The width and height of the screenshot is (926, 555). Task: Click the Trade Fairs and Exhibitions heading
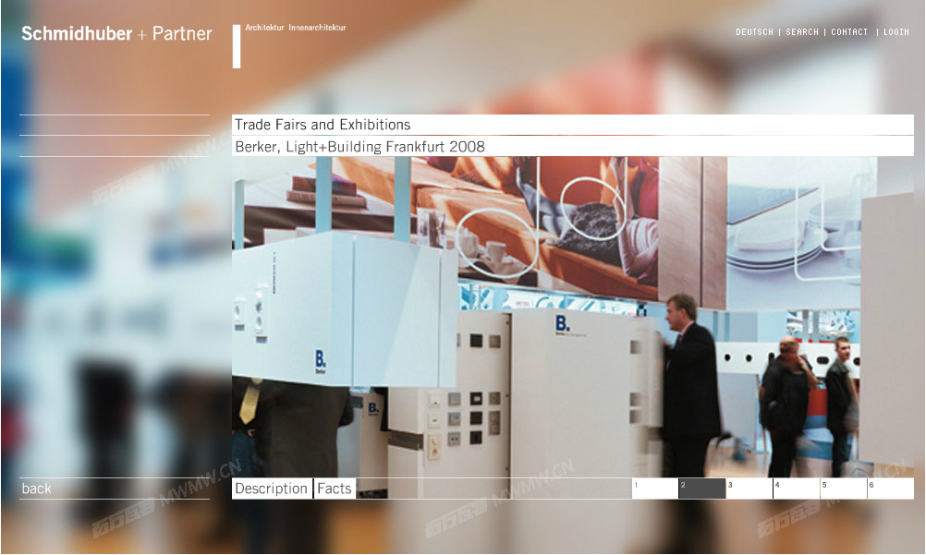323,125
